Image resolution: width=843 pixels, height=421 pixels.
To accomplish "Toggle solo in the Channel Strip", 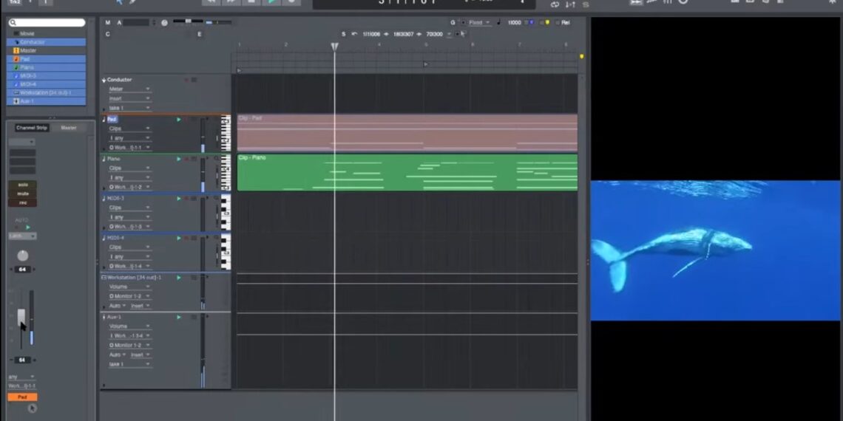I will pyautogui.click(x=22, y=185).
